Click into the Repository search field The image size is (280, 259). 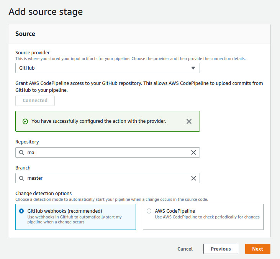click(x=108, y=153)
